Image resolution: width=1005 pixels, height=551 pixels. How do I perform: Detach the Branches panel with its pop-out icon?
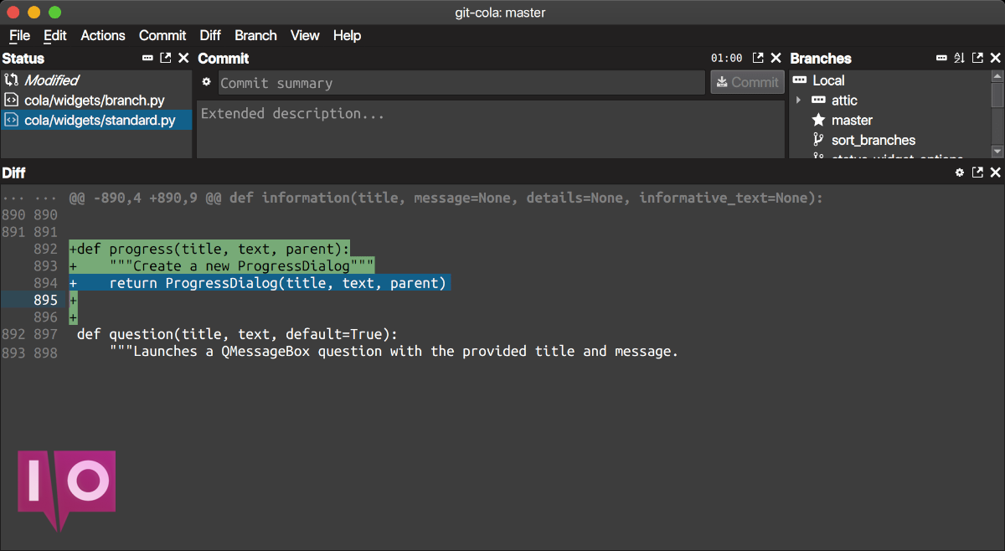pyautogui.click(x=978, y=58)
